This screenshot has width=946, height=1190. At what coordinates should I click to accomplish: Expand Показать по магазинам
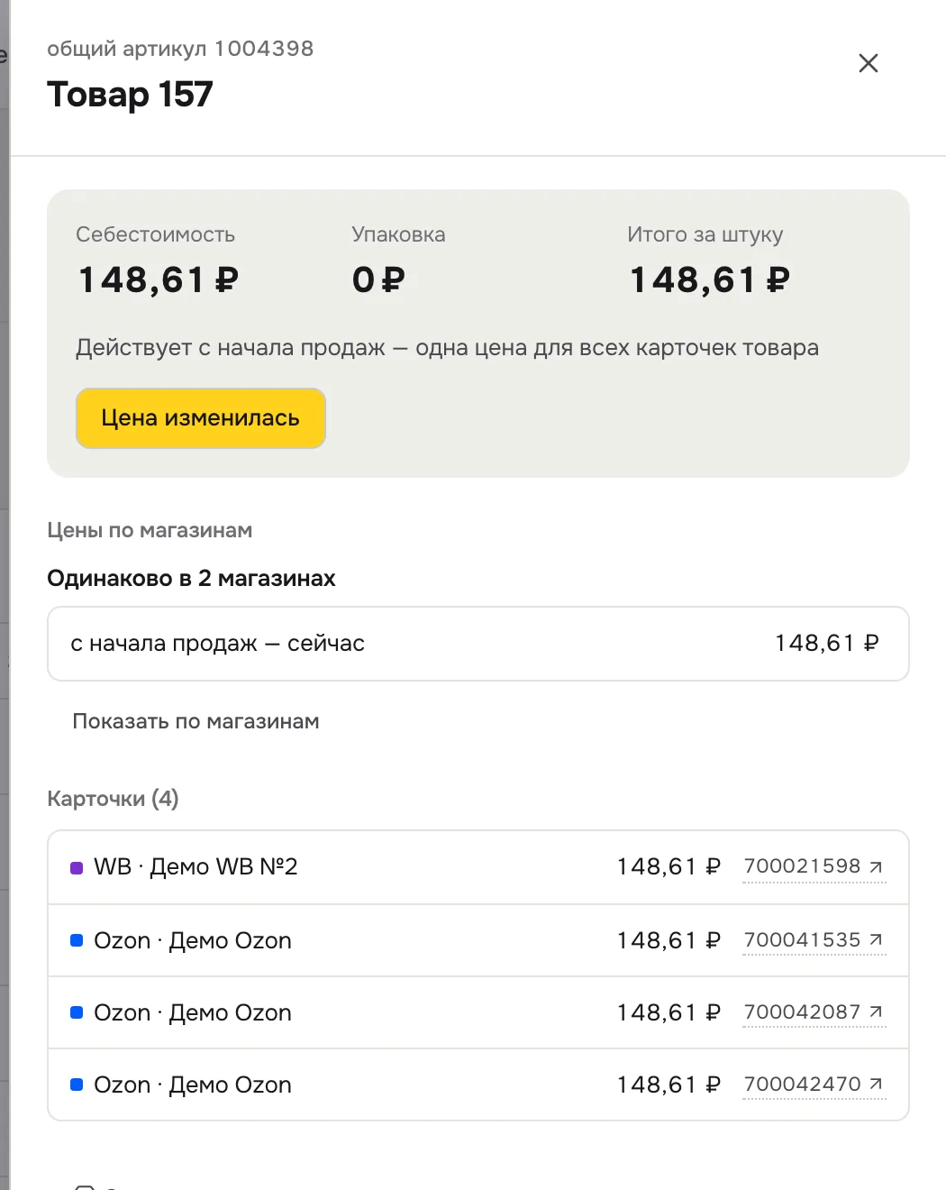point(196,721)
